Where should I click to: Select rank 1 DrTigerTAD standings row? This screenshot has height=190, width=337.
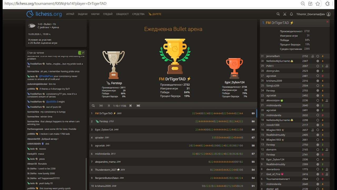point(173,113)
